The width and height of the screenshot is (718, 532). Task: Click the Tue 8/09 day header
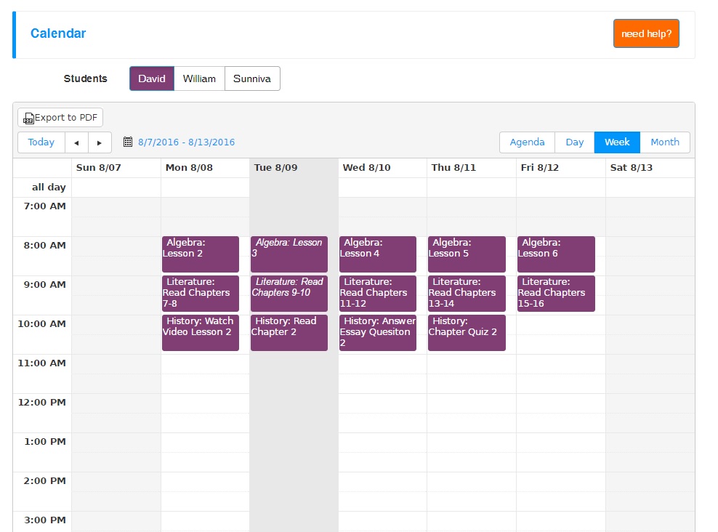(275, 168)
